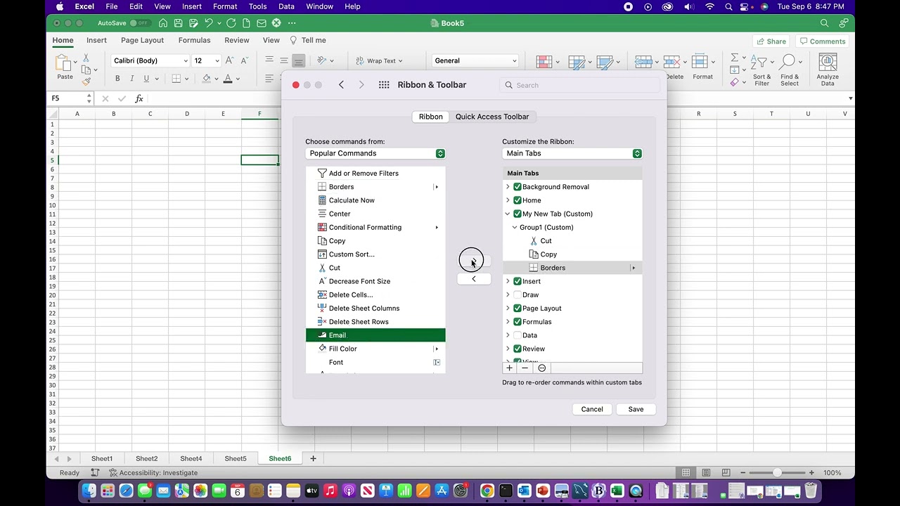Image resolution: width=900 pixels, height=506 pixels.
Task: Click the dialog Search field
Action: tap(581, 85)
